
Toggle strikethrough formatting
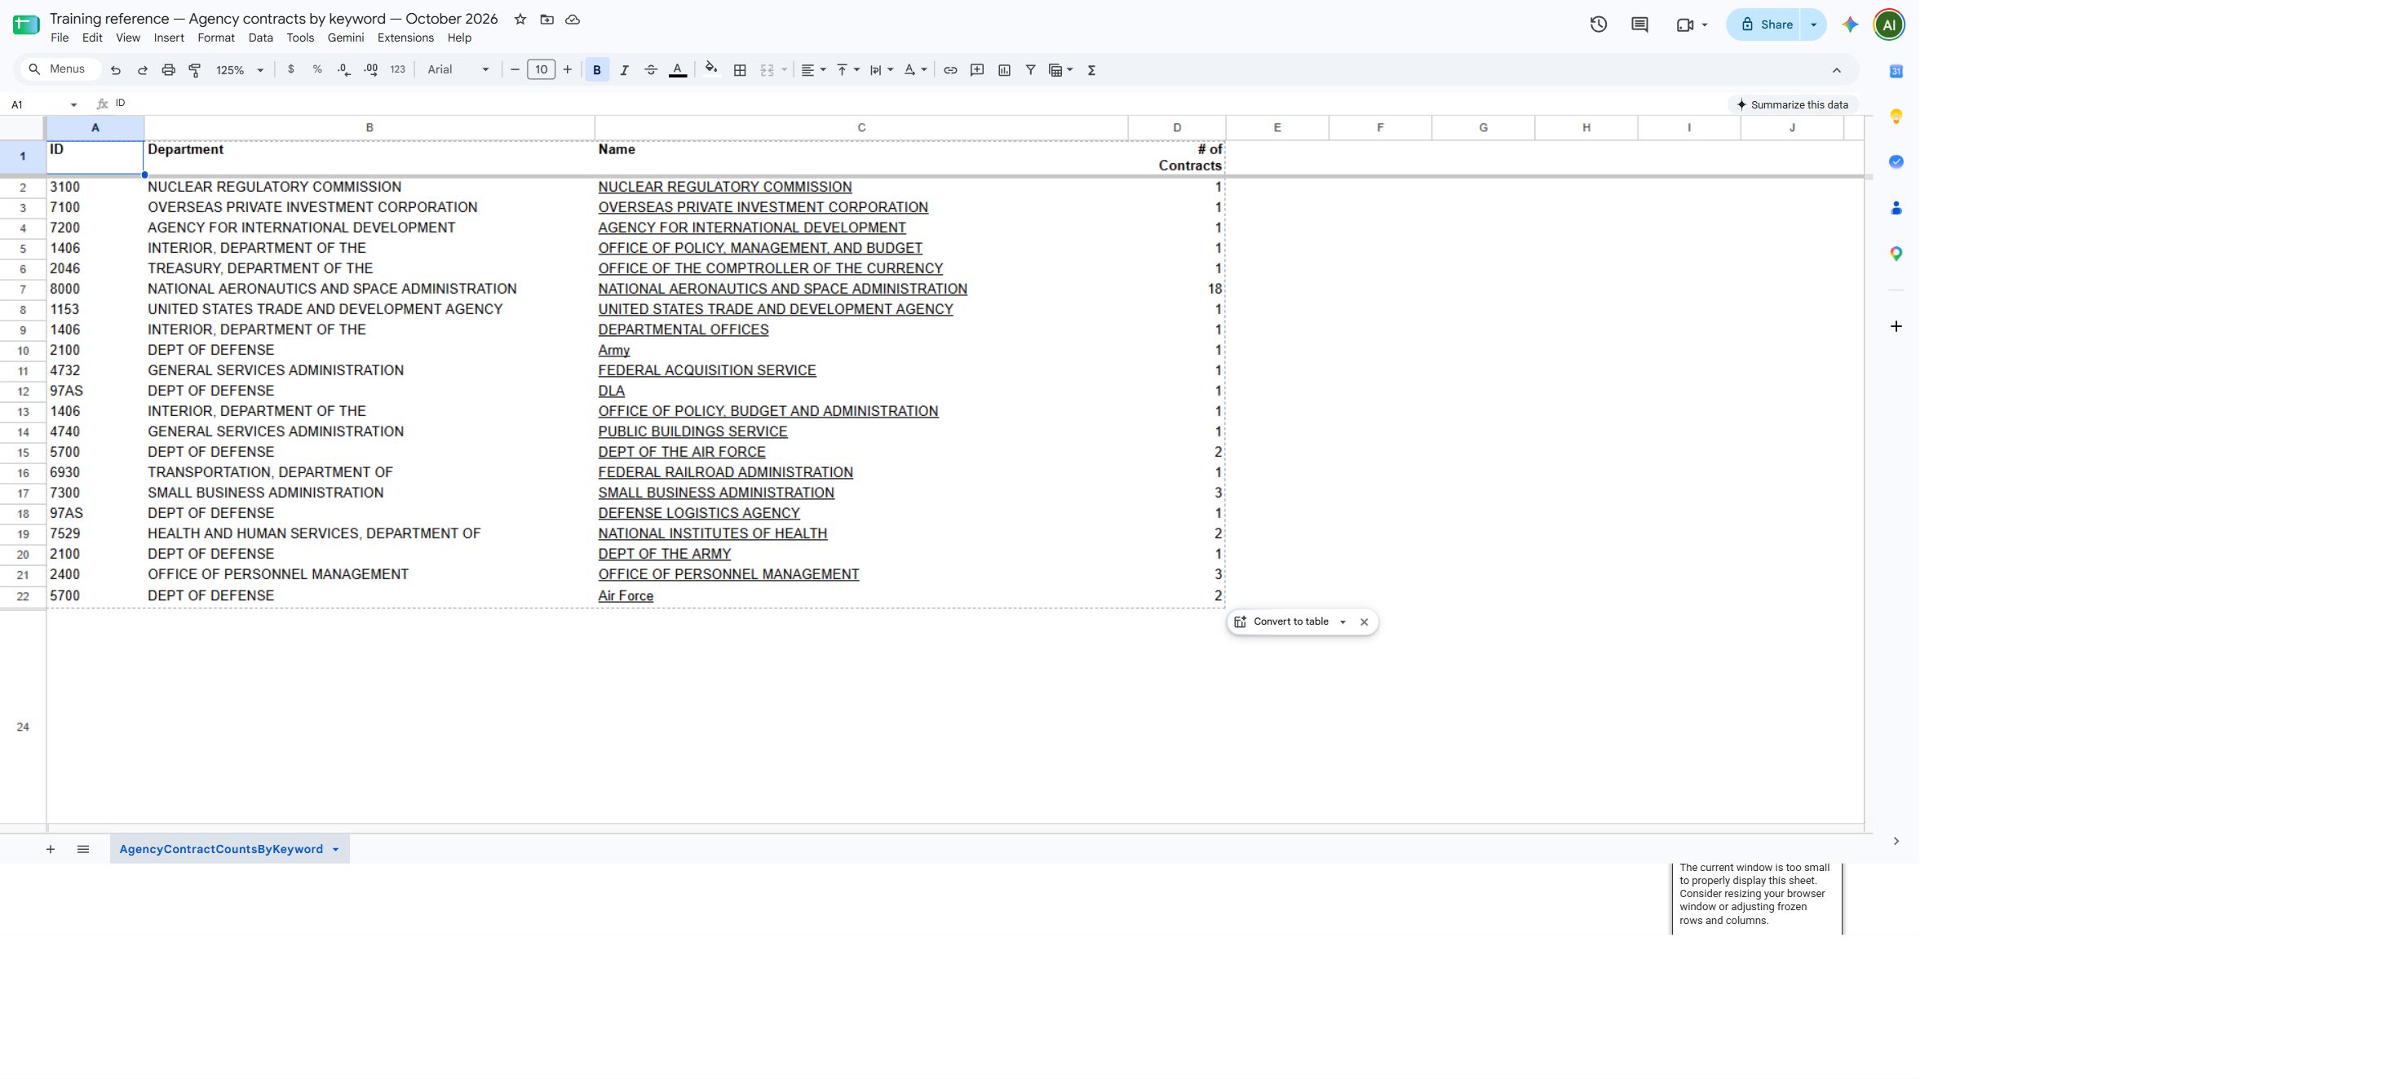point(651,70)
